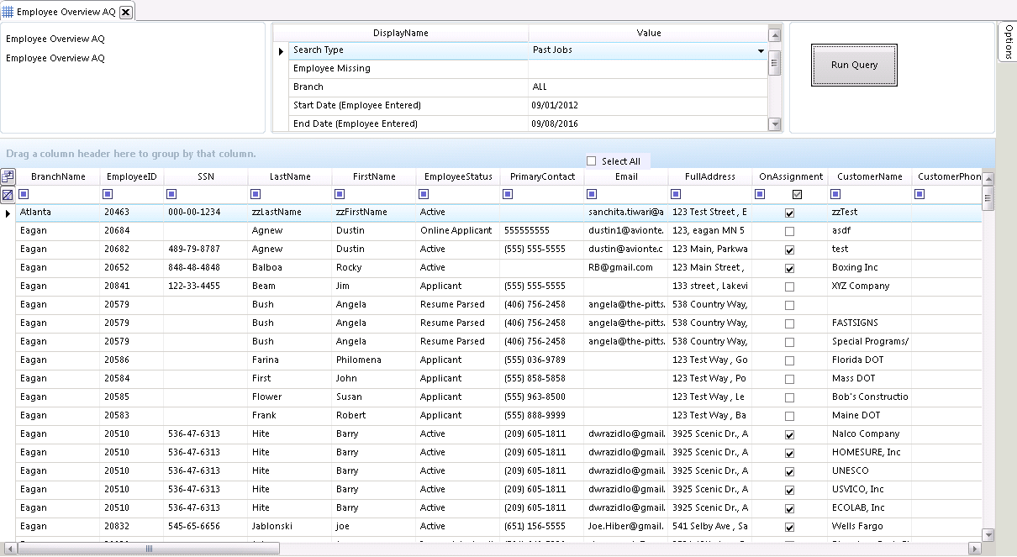This screenshot has width=1017, height=557.
Task: Sort by the LastName column header
Action: click(290, 176)
